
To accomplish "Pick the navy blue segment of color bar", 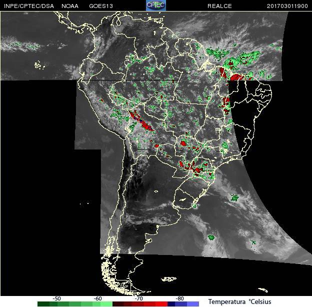I will [x=171, y=304].
